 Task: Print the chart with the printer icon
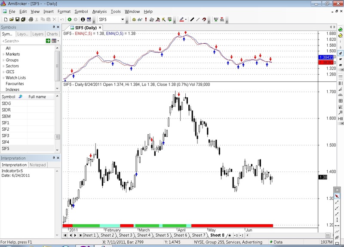31,19
